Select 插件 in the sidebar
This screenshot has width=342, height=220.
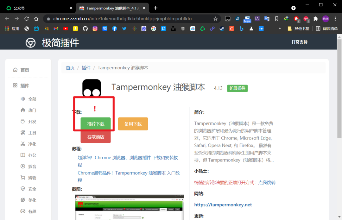[21, 86]
